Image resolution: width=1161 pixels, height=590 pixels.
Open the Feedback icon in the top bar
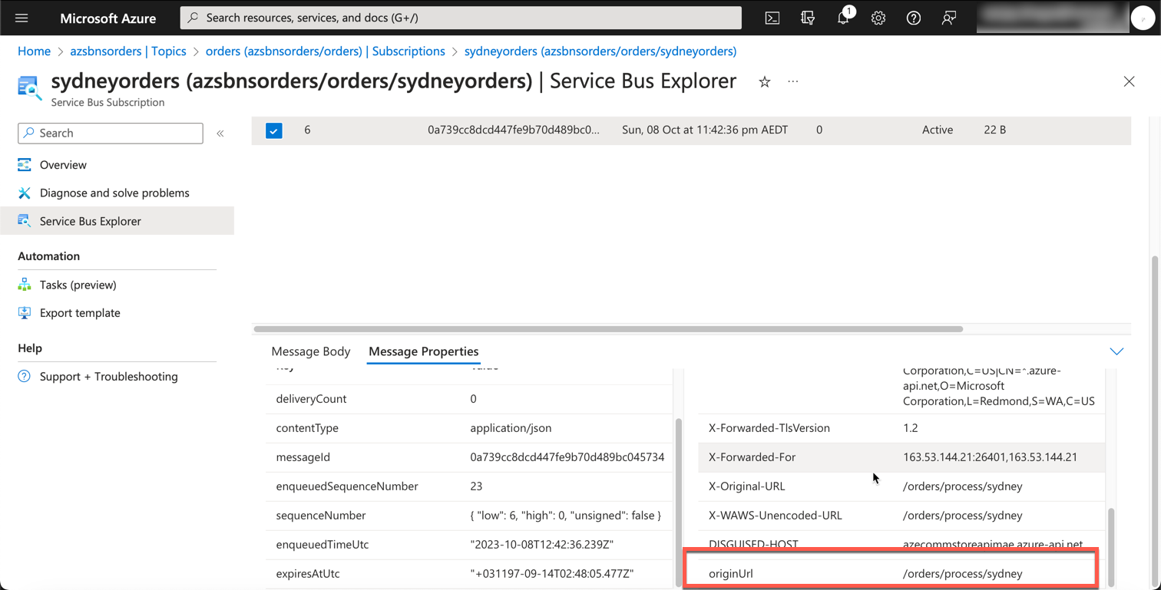coord(949,18)
